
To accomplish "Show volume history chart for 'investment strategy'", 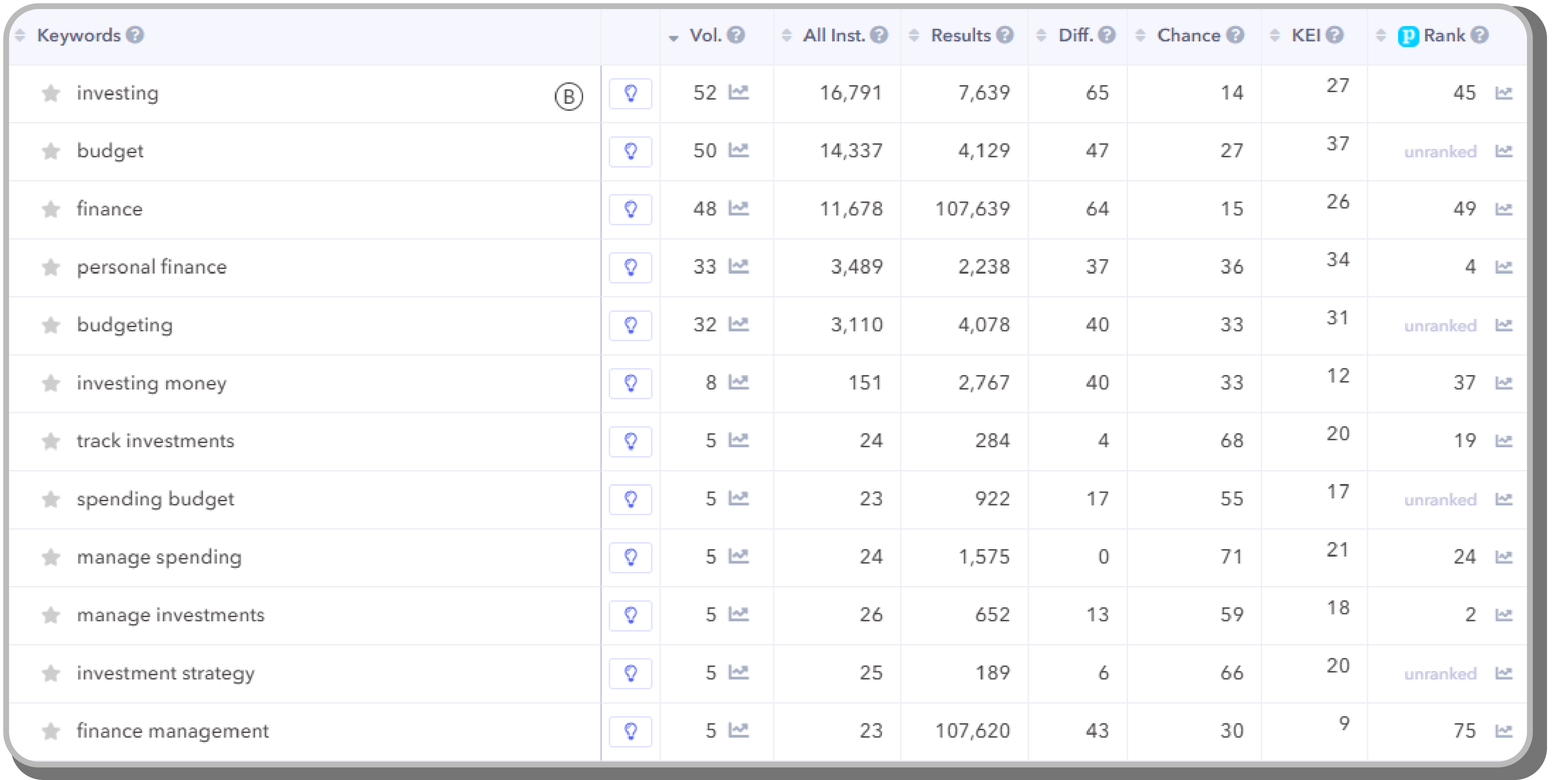I will click(x=739, y=673).
